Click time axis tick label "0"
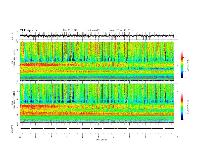The image size is (199, 154). (20, 137)
